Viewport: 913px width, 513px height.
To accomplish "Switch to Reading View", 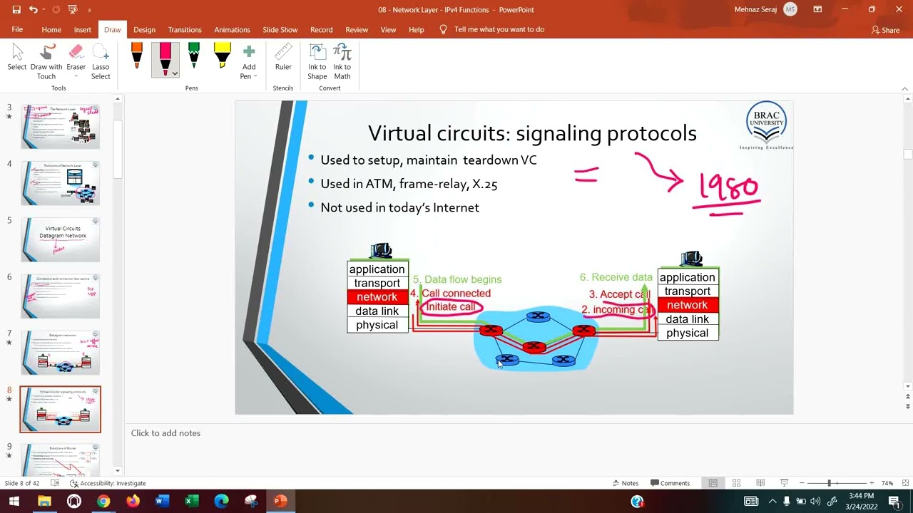I will [x=760, y=483].
